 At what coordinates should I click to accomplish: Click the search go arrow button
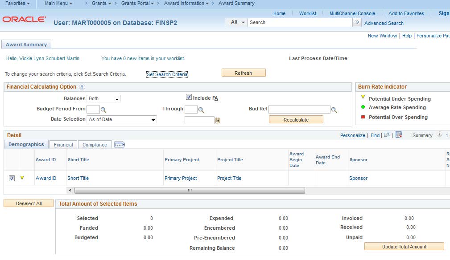pyautogui.click(x=357, y=22)
